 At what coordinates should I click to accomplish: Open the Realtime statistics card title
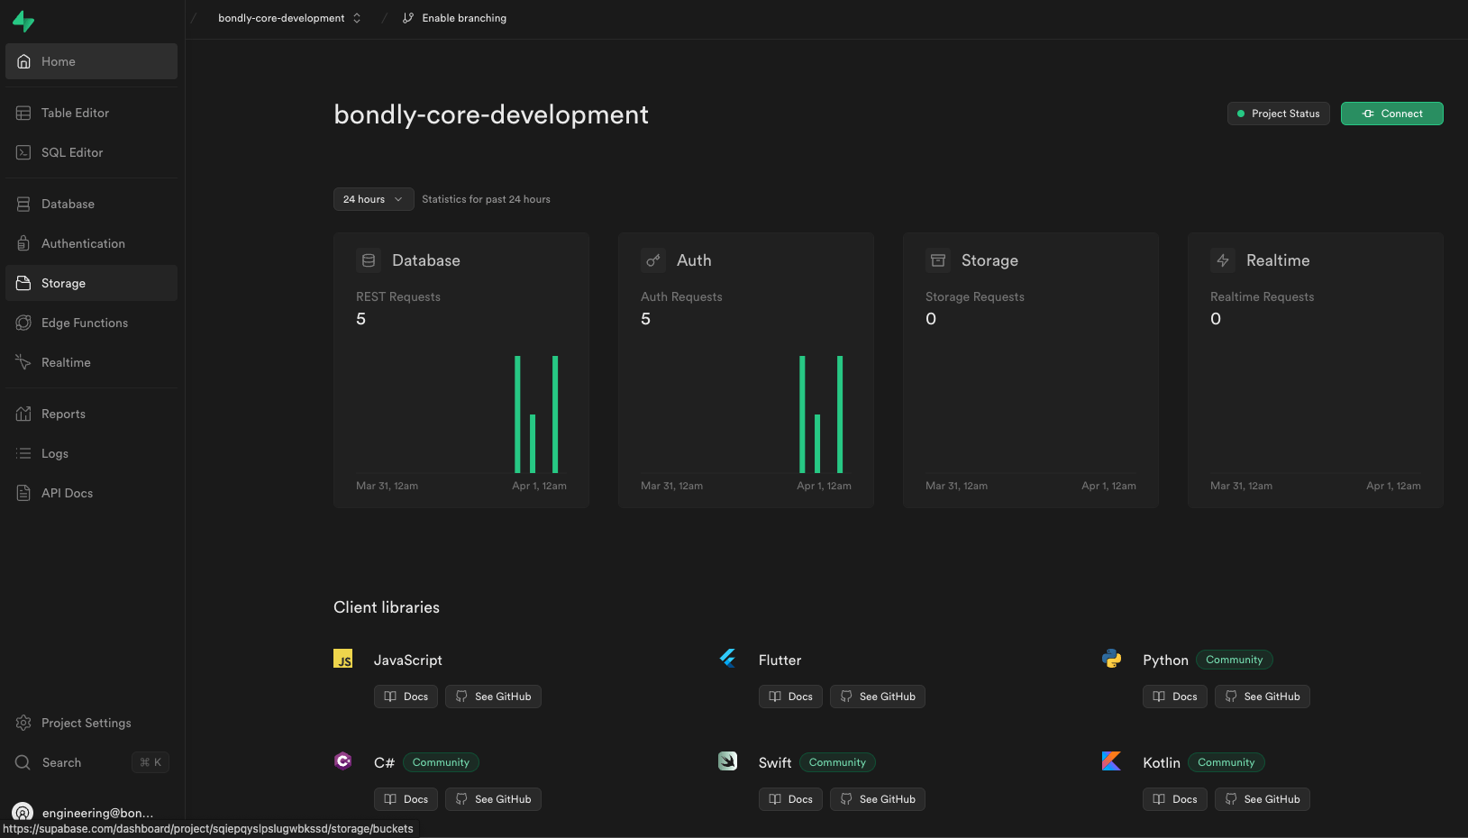click(1278, 260)
